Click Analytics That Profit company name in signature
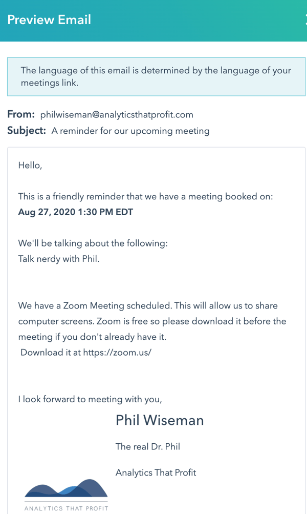The image size is (307, 514). click(156, 472)
